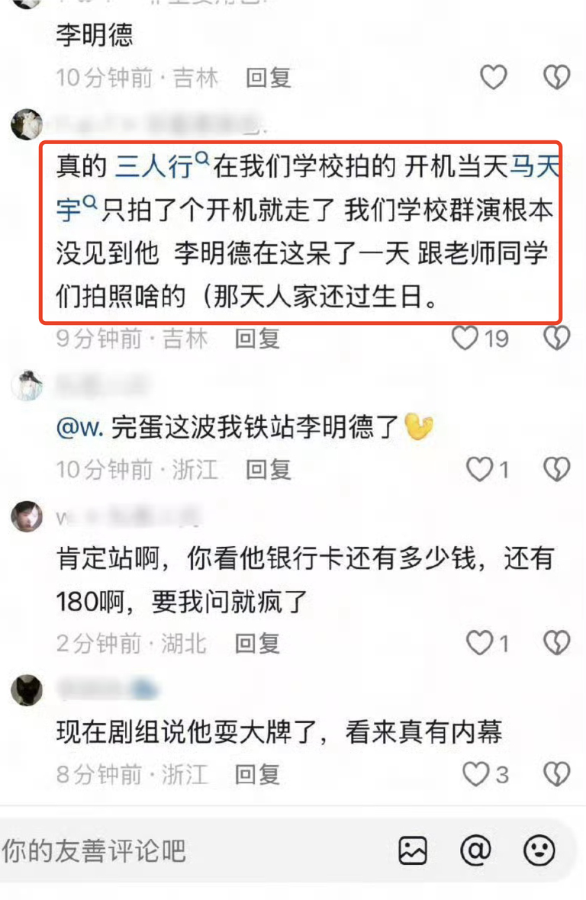
Task: Dislike the 现在剧组说他耍大牌了 comment
Action: point(556,773)
